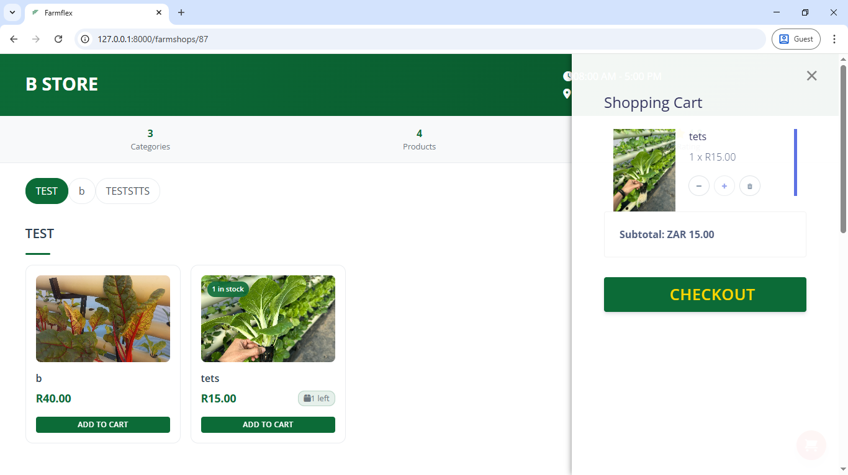Viewport: 848px width, 475px height.
Task: Remove tets from cart with trash icon
Action: click(750, 186)
